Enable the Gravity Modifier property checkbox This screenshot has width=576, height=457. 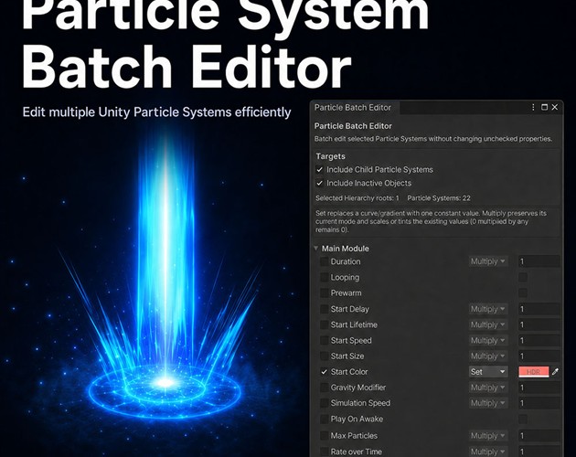pyautogui.click(x=324, y=388)
